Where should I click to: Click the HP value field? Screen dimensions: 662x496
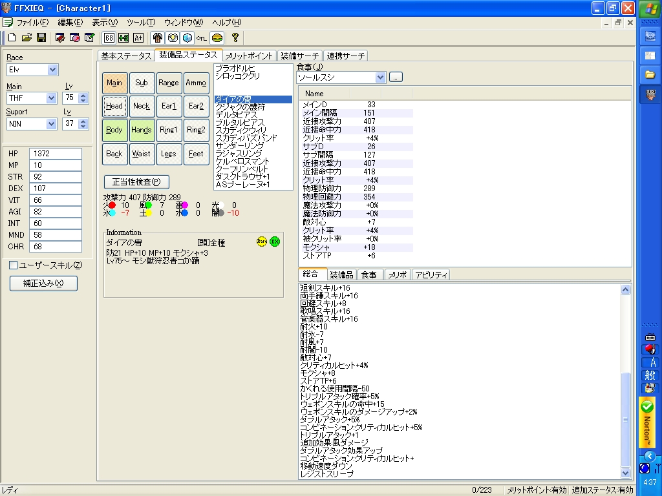coord(56,154)
